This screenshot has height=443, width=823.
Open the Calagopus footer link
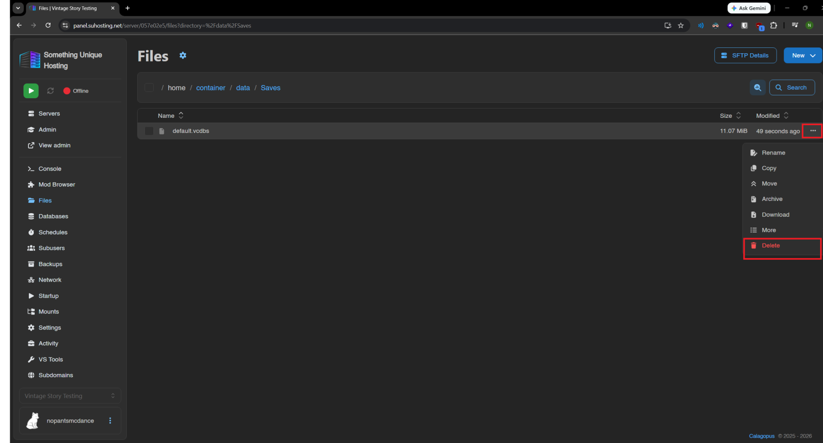click(x=762, y=436)
